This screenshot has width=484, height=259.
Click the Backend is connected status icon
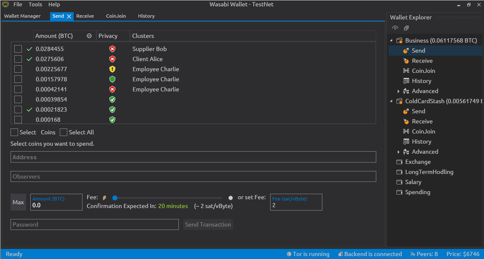tap(340, 254)
